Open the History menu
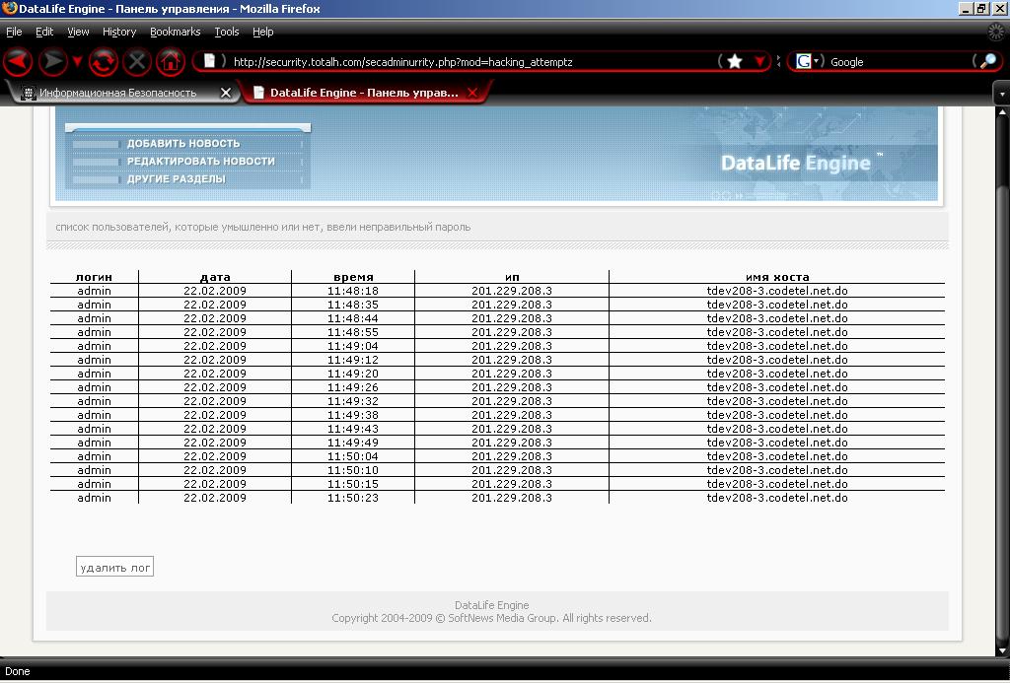This screenshot has width=1010, height=683. click(x=119, y=32)
